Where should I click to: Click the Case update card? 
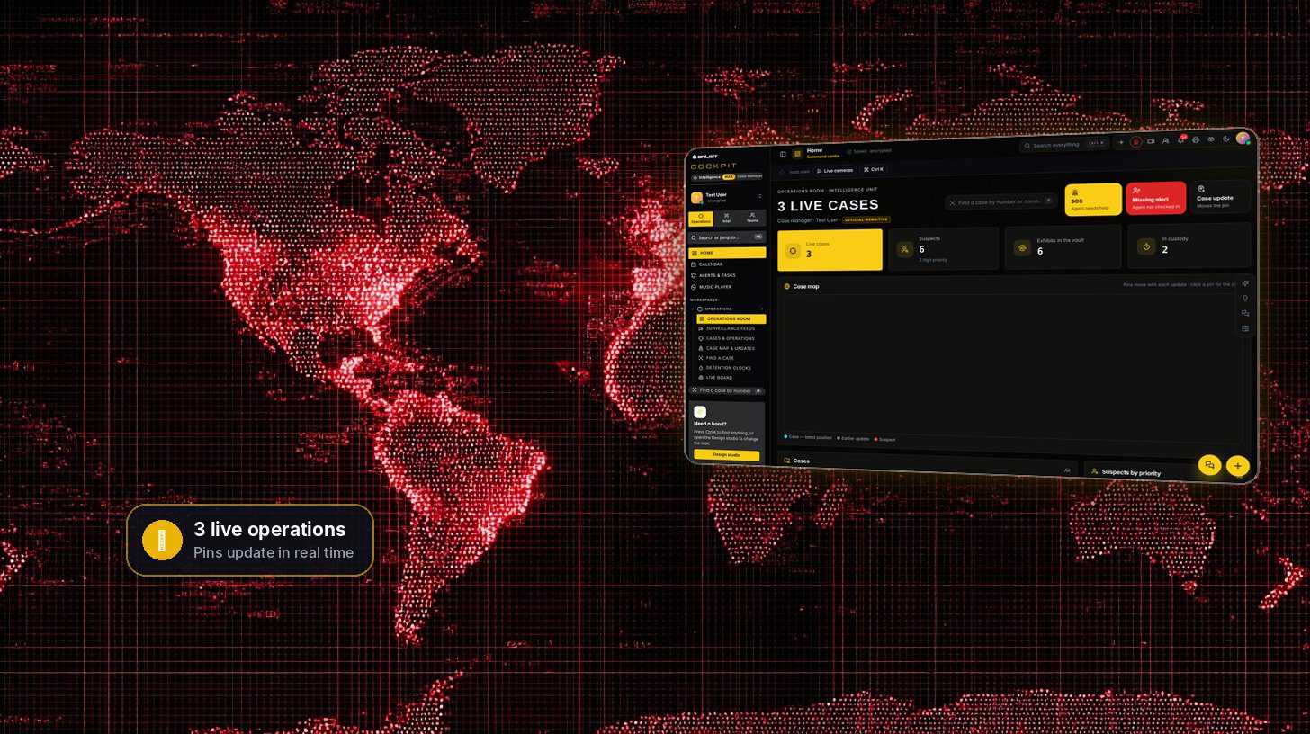[1220, 196]
